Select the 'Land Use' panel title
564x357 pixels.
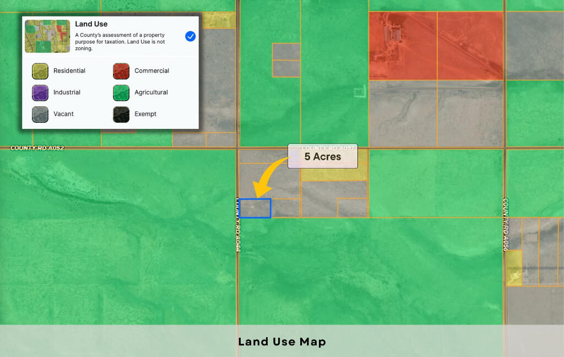pyautogui.click(x=91, y=24)
